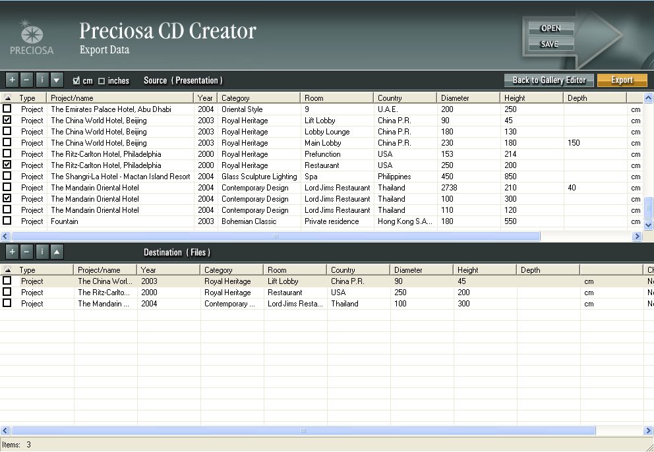Toggle source table sort-order triangle

[7, 98]
